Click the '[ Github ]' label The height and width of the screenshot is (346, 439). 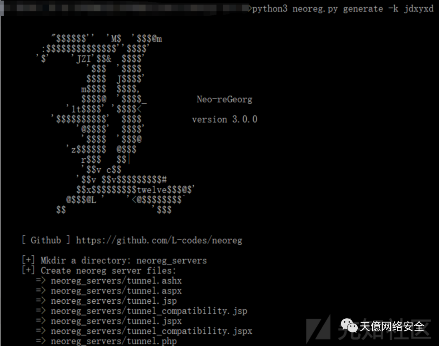tap(46, 240)
